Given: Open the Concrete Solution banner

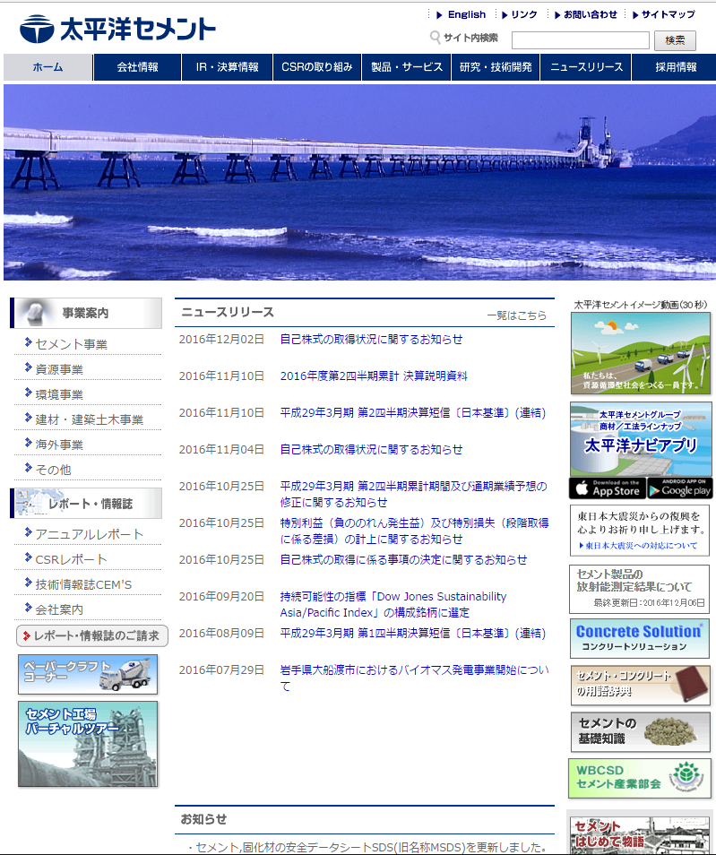Looking at the screenshot, I should pos(639,638).
